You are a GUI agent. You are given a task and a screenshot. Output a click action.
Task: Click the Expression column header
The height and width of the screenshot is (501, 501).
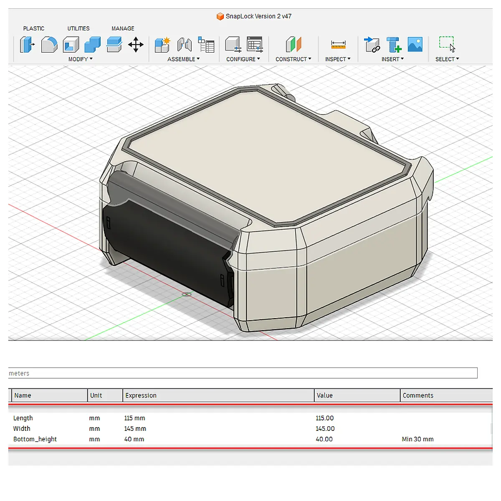[218, 395]
